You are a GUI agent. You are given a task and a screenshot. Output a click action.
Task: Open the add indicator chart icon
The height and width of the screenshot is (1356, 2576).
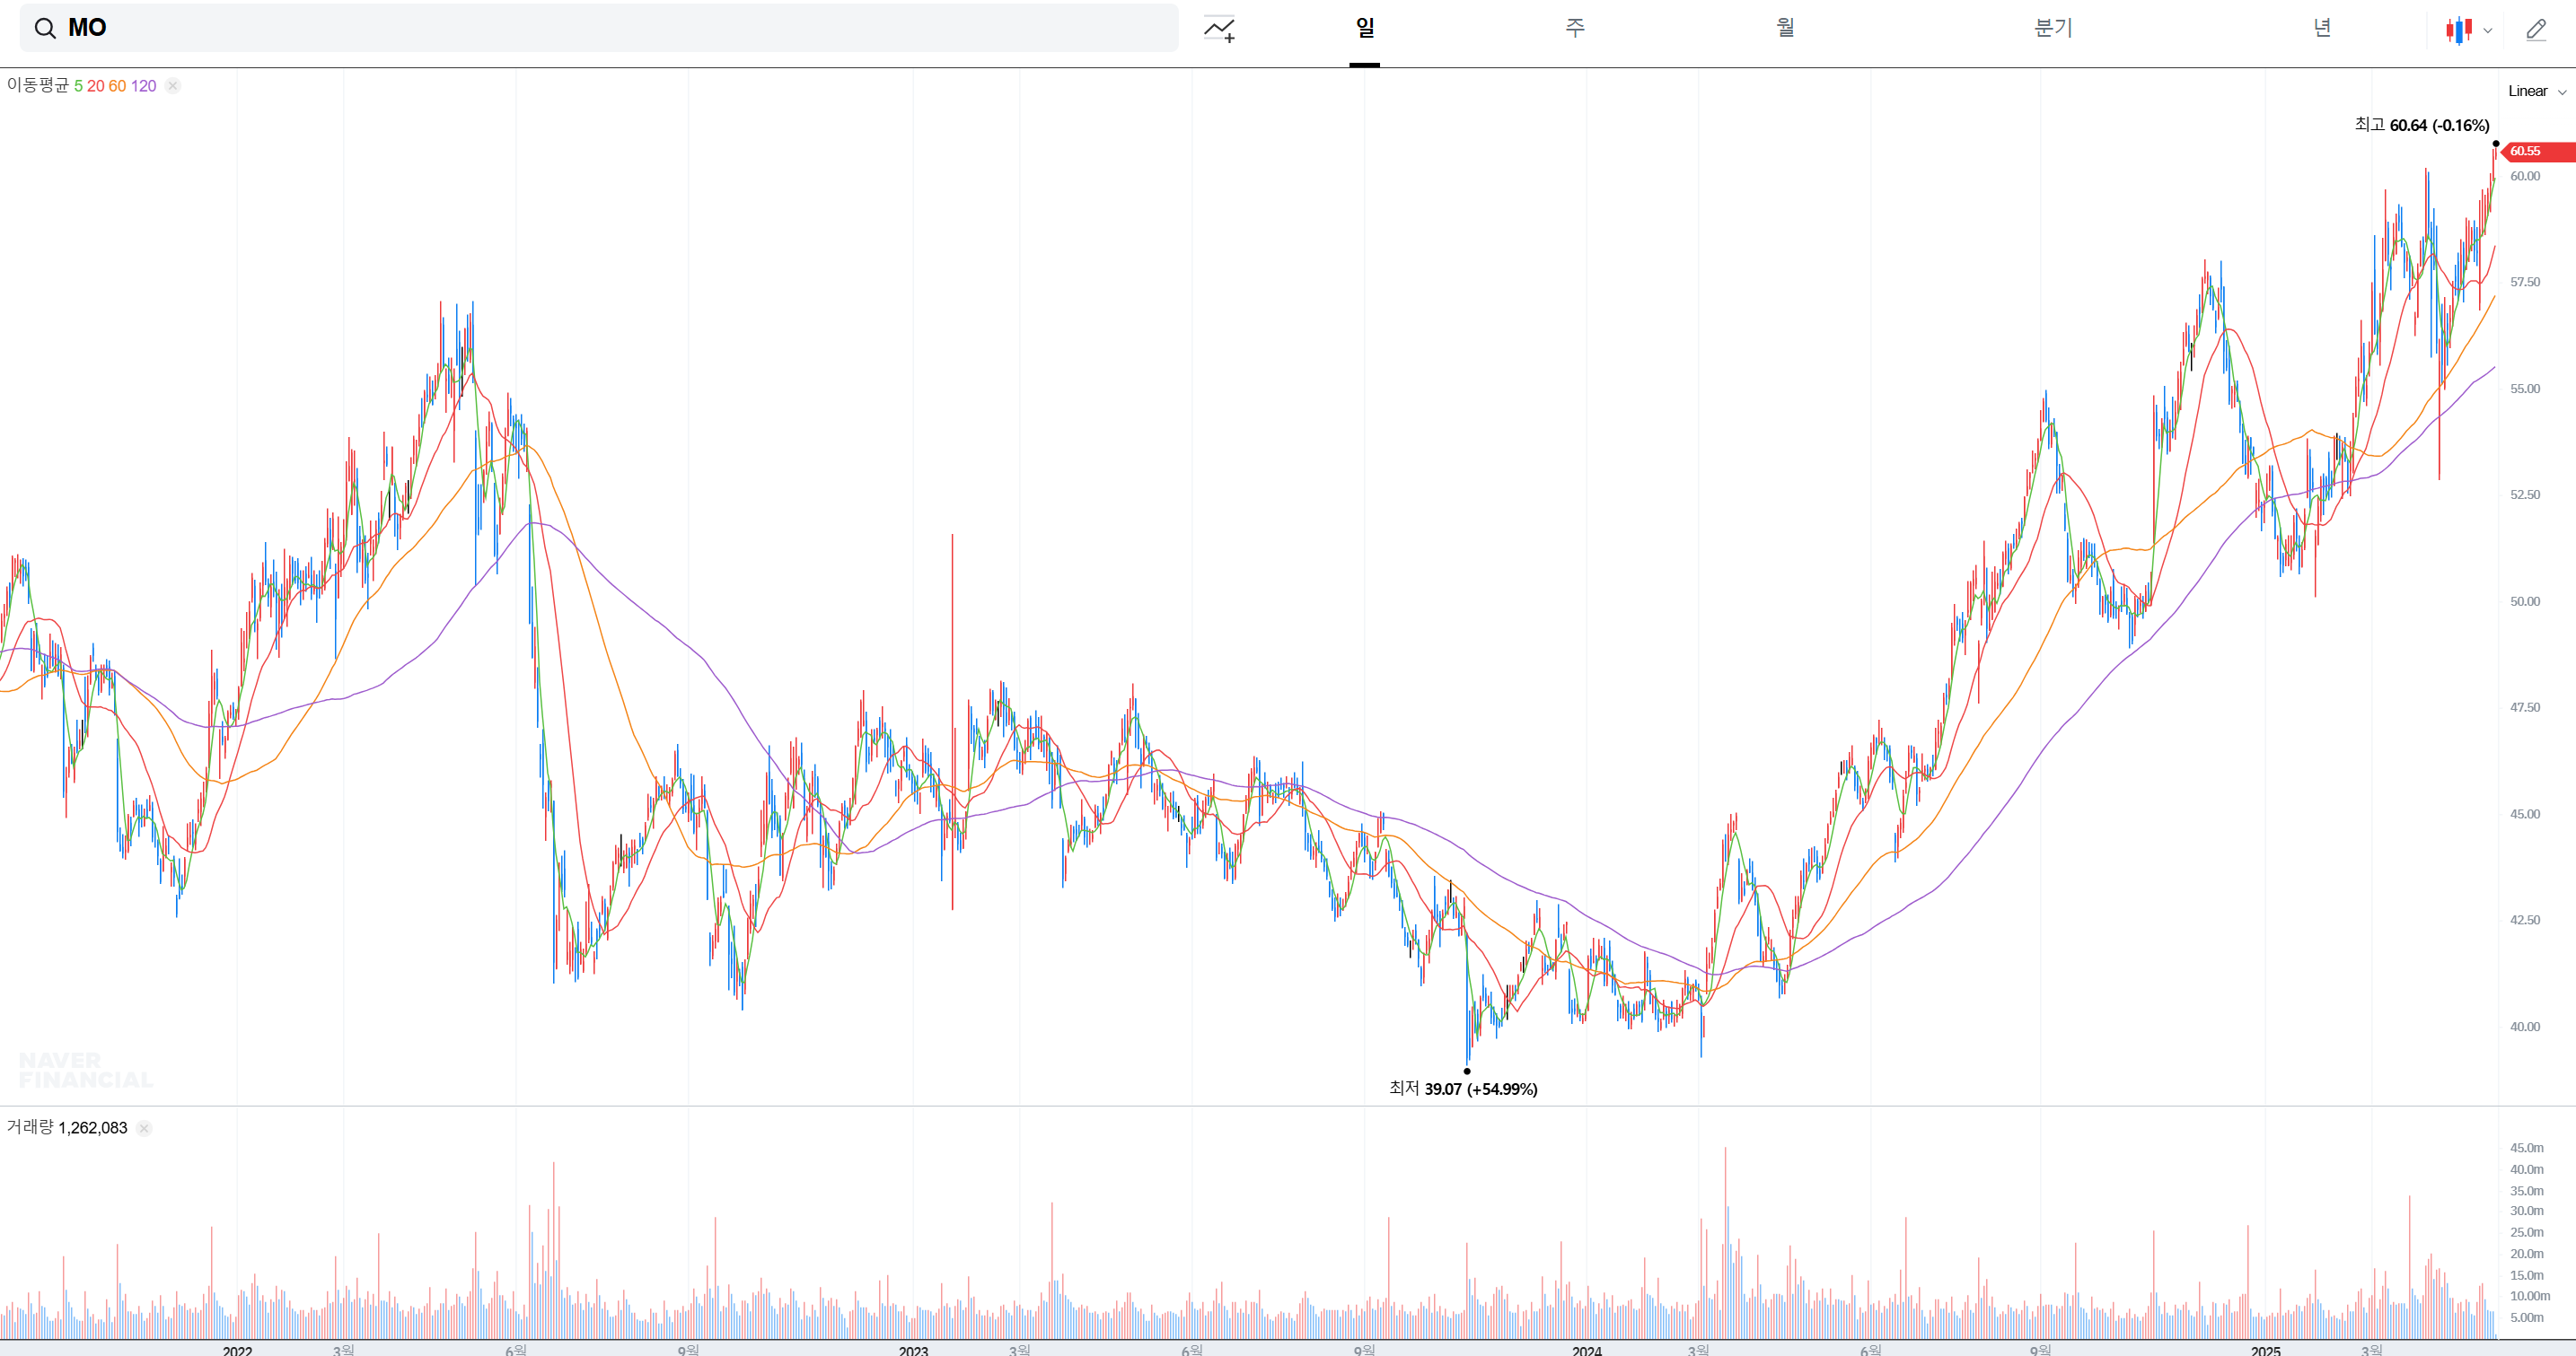1219,29
